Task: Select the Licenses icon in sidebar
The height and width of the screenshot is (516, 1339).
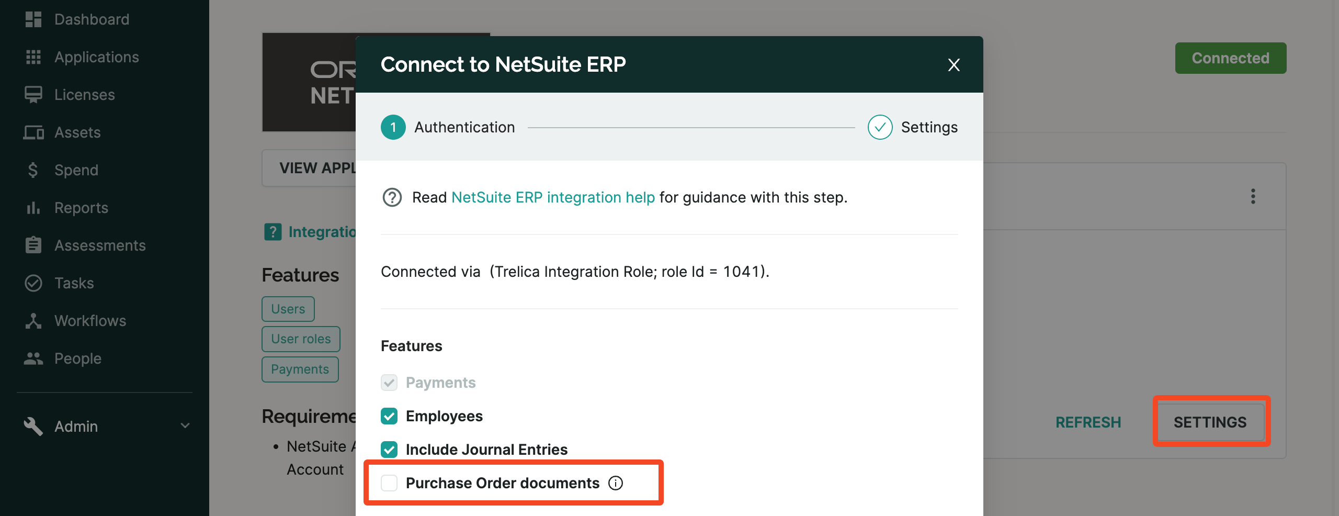Action: (x=33, y=95)
